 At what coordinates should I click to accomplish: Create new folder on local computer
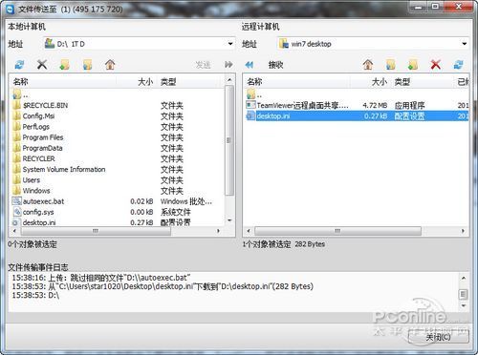[65, 65]
